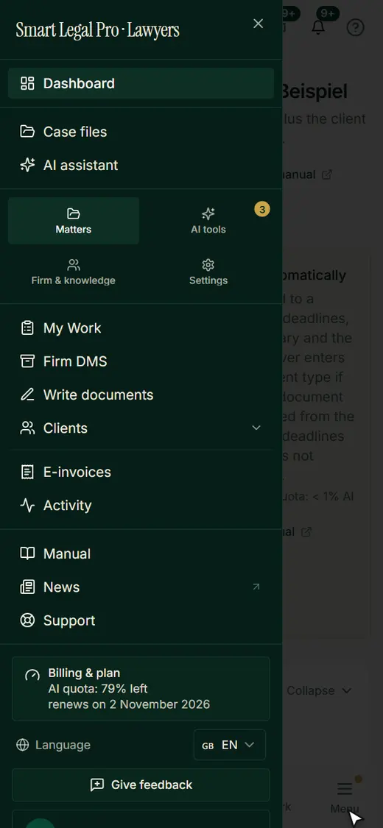Click the Smart Legal Pro · Lawyers logo
Viewport: 383px width, 828px height.
click(x=98, y=29)
